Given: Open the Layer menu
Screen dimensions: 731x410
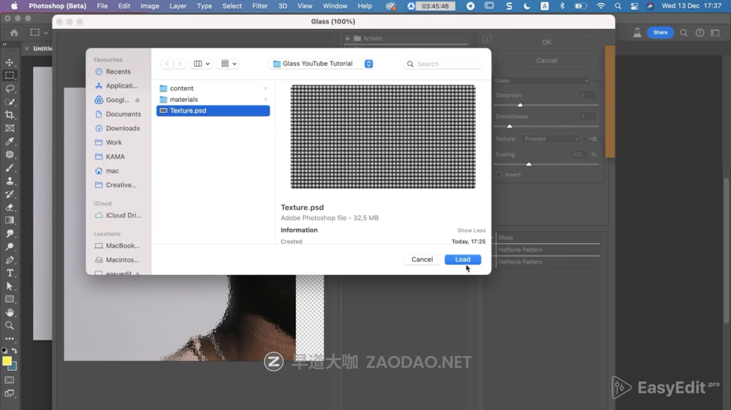Looking at the screenshot, I should (x=178, y=6).
